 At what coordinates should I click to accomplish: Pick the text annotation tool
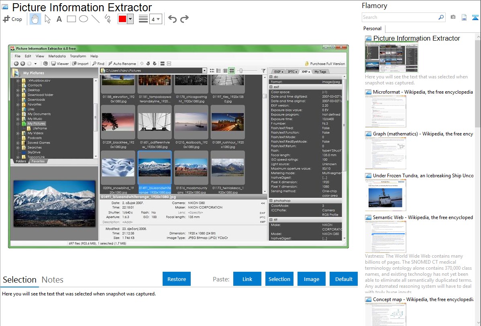59,19
